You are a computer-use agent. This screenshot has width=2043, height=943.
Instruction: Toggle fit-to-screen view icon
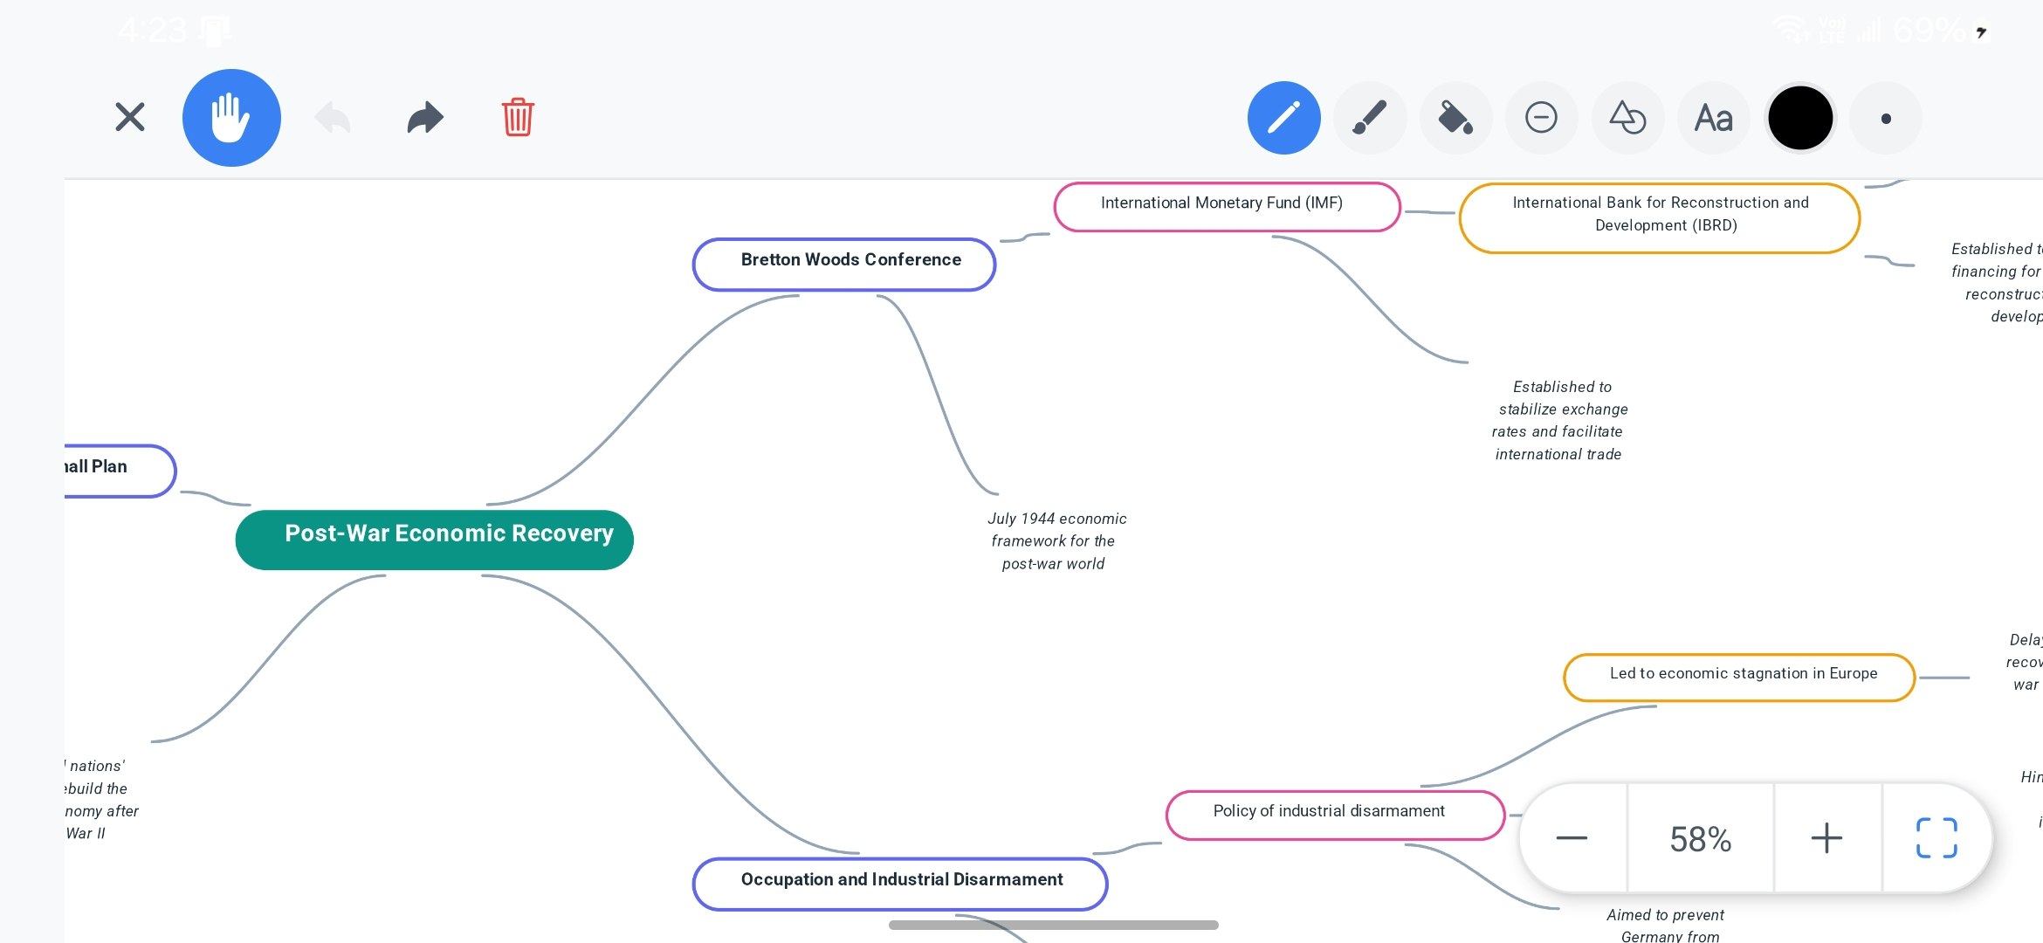(1936, 838)
